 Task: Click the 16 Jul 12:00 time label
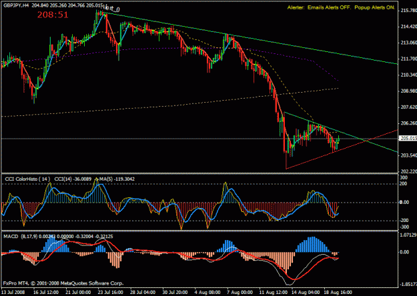click(x=46, y=292)
